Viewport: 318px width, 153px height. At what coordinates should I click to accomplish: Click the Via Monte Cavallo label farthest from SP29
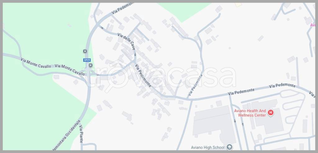point(36,63)
